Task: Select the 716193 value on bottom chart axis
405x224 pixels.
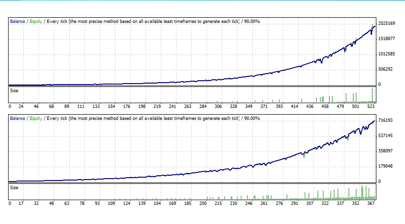Action: tap(385, 120)
